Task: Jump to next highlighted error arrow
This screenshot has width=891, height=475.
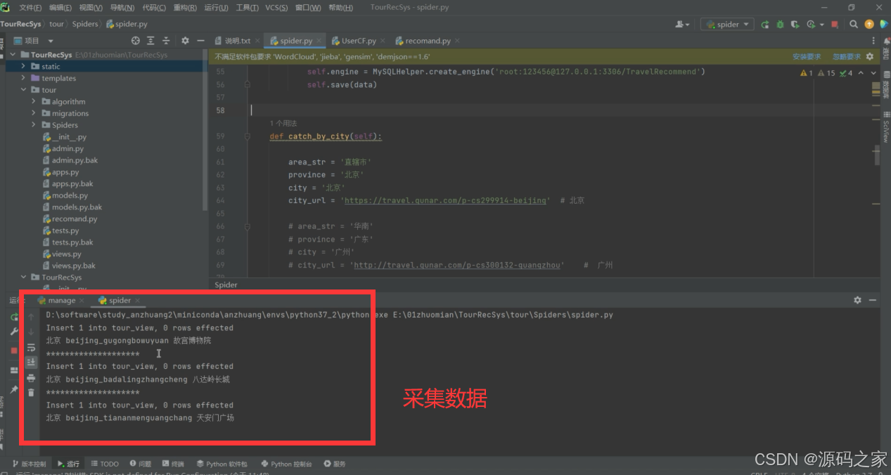Action: click(x=872, y=73)
